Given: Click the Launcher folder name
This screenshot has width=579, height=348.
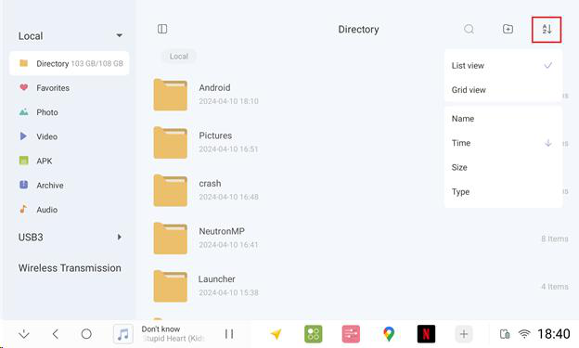Looking at the screenshot, I should (x=217, y=279).
